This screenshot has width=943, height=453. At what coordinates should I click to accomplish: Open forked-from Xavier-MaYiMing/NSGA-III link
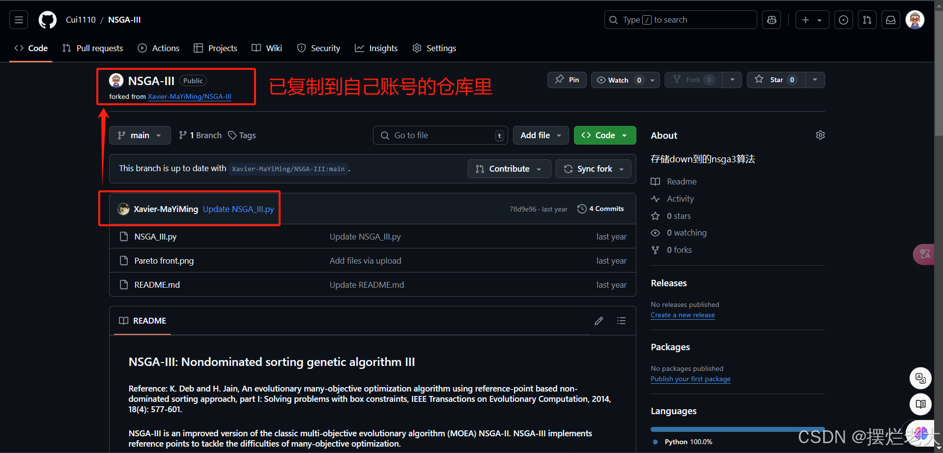tap(190, 96)
